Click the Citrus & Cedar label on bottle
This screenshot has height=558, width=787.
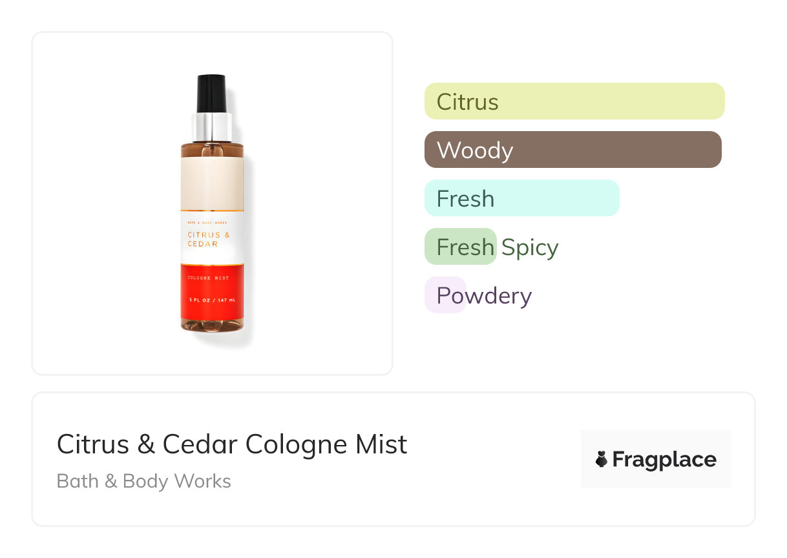click(204, 239)
